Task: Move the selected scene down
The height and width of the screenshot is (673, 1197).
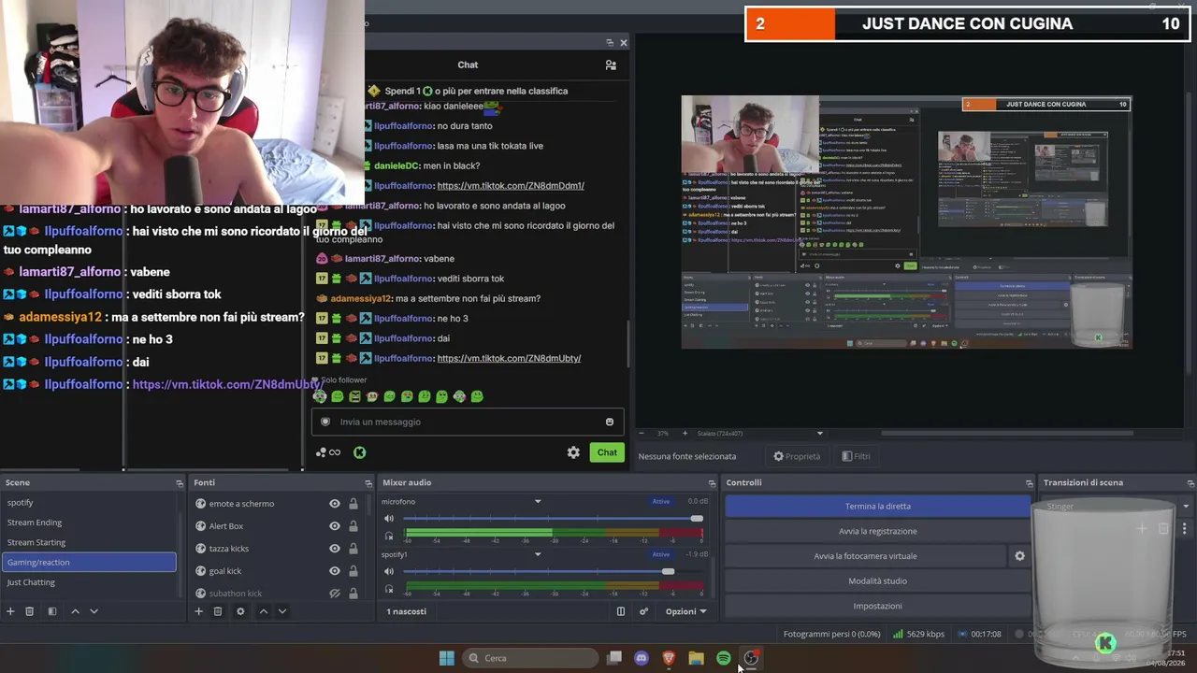Action: click(94, 611)
